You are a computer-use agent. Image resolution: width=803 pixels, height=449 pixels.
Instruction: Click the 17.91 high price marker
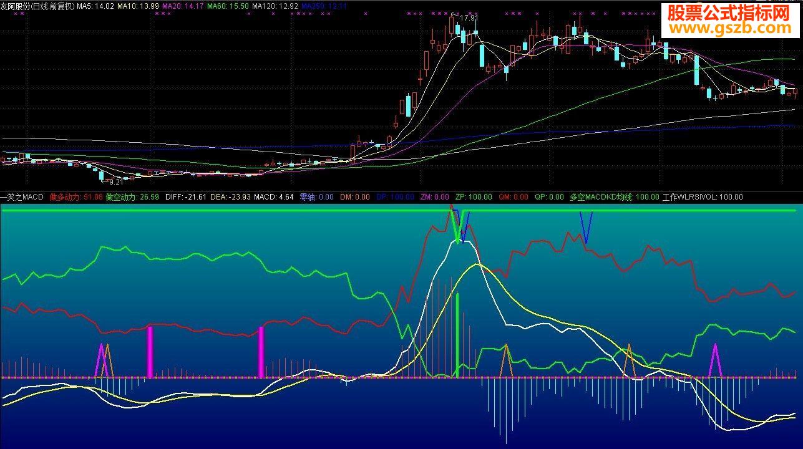click(x=468, y=18)
